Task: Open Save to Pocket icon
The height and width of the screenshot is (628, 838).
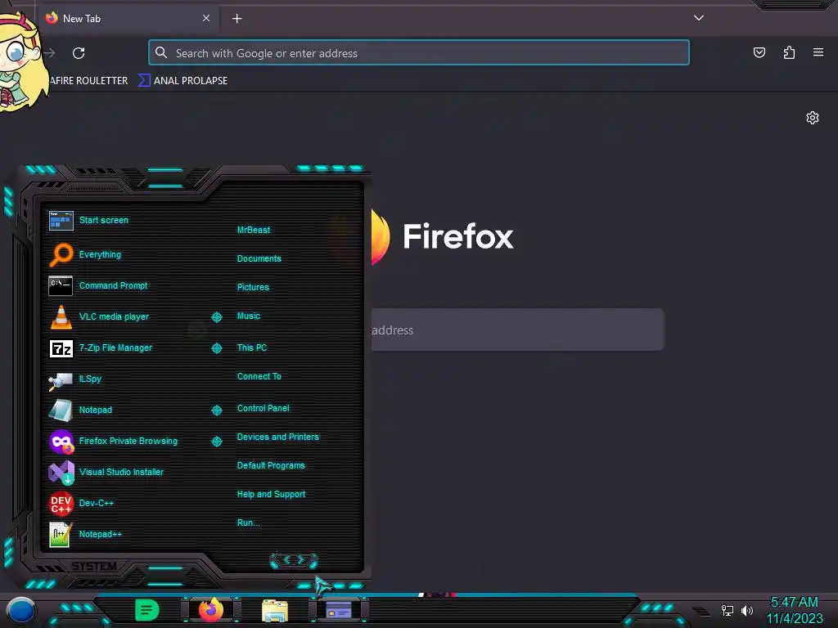Action: [x=759, y=52]
